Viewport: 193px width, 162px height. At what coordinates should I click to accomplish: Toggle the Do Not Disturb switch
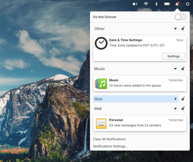[180, 17]
